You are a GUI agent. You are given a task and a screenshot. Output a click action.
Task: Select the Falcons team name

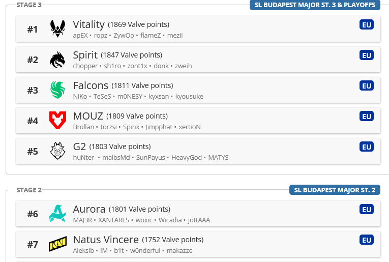tap(91, 85)
